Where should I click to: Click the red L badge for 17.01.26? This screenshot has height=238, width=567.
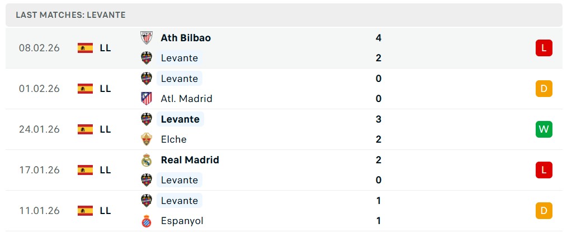tap(544, 170)
